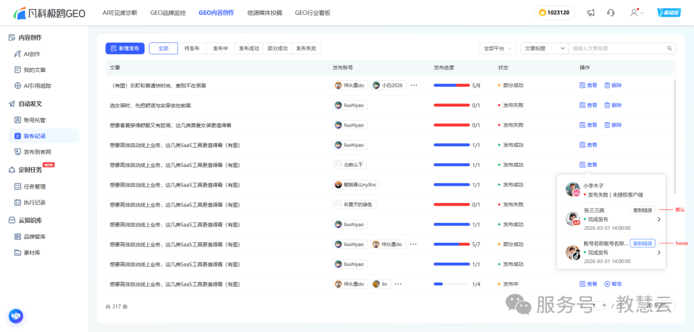The width and height of the screenshot is (694, 332).
Task: Click the 敏锐青山nyXnc account chip
Action: (x=356, y=185)
